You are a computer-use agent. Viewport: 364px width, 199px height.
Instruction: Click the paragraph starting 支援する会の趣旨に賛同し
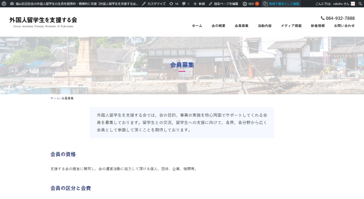click(x=124, y=169)
